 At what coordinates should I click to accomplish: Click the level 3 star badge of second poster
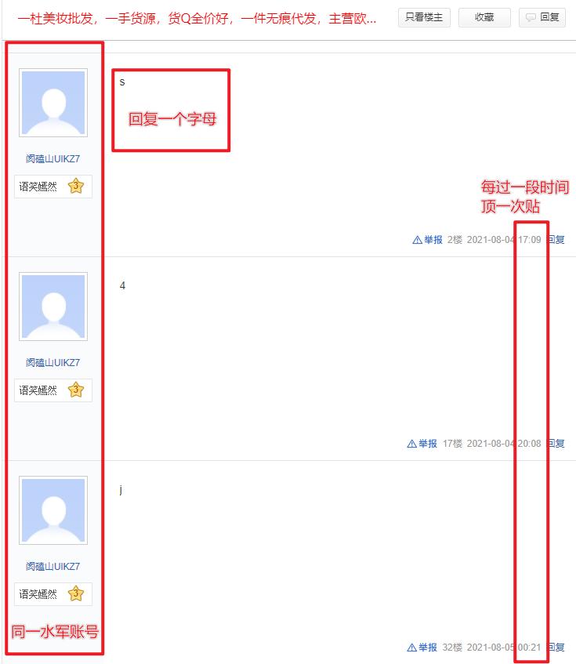[x=76, y=390]
